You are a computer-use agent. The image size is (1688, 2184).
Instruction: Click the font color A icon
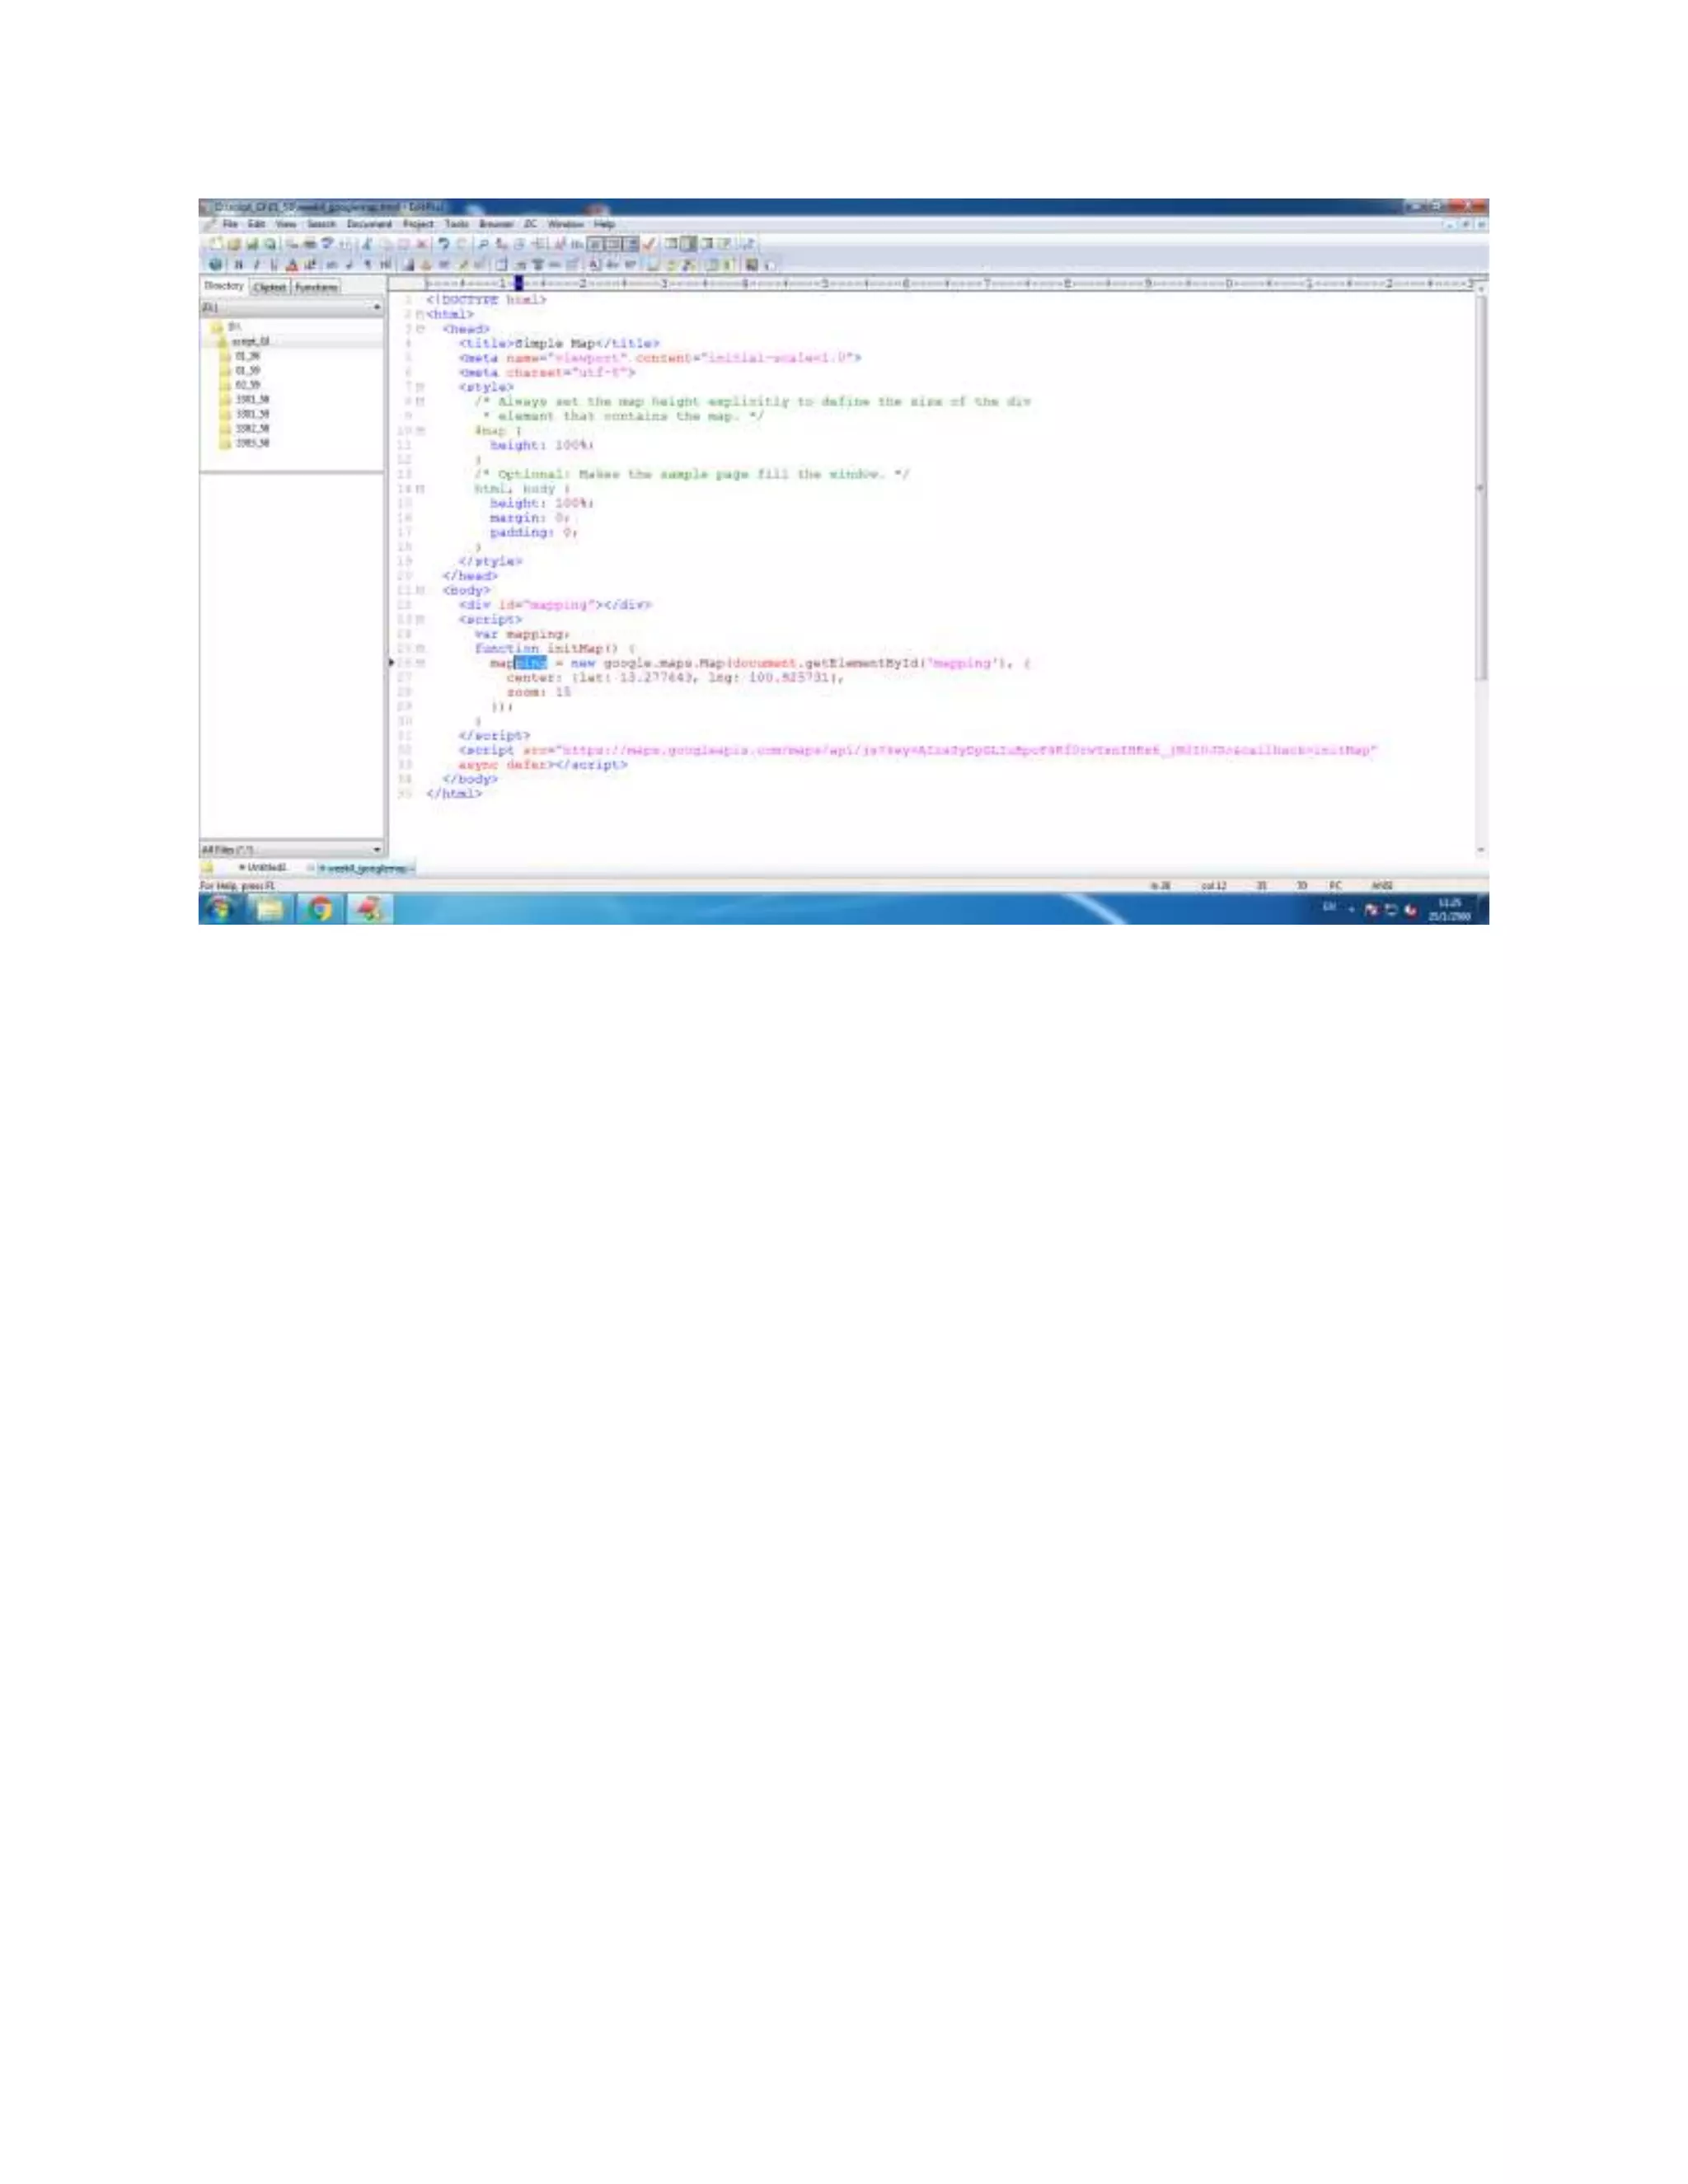pyautogui.click(x=292, y=265)
